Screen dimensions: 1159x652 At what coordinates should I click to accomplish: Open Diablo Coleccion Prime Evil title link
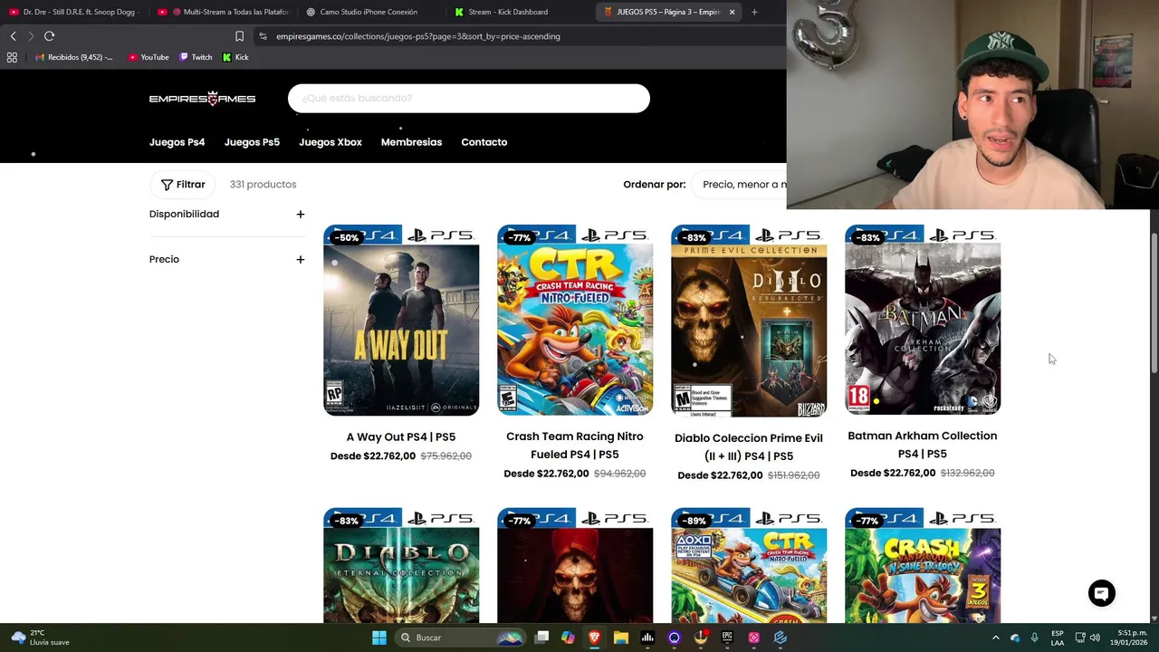point(749,447)
